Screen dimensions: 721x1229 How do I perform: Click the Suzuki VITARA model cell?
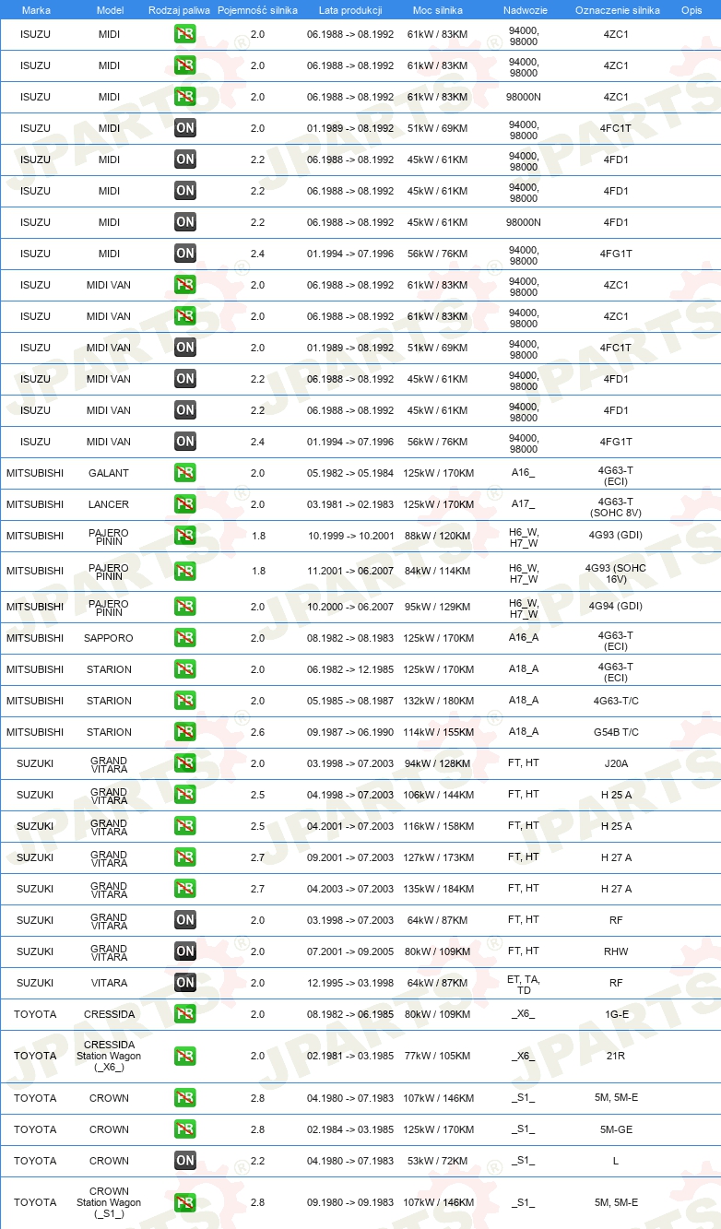[109, 983]
